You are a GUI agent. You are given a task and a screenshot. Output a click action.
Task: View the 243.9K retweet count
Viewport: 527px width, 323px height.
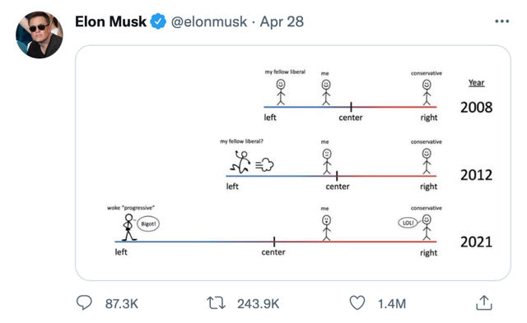click(x=258, y=304)
